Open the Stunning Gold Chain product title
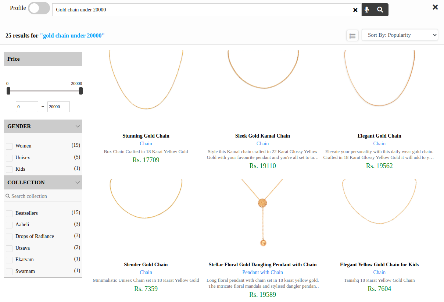This screenshot has width=444, height=302. click(146, 136)
